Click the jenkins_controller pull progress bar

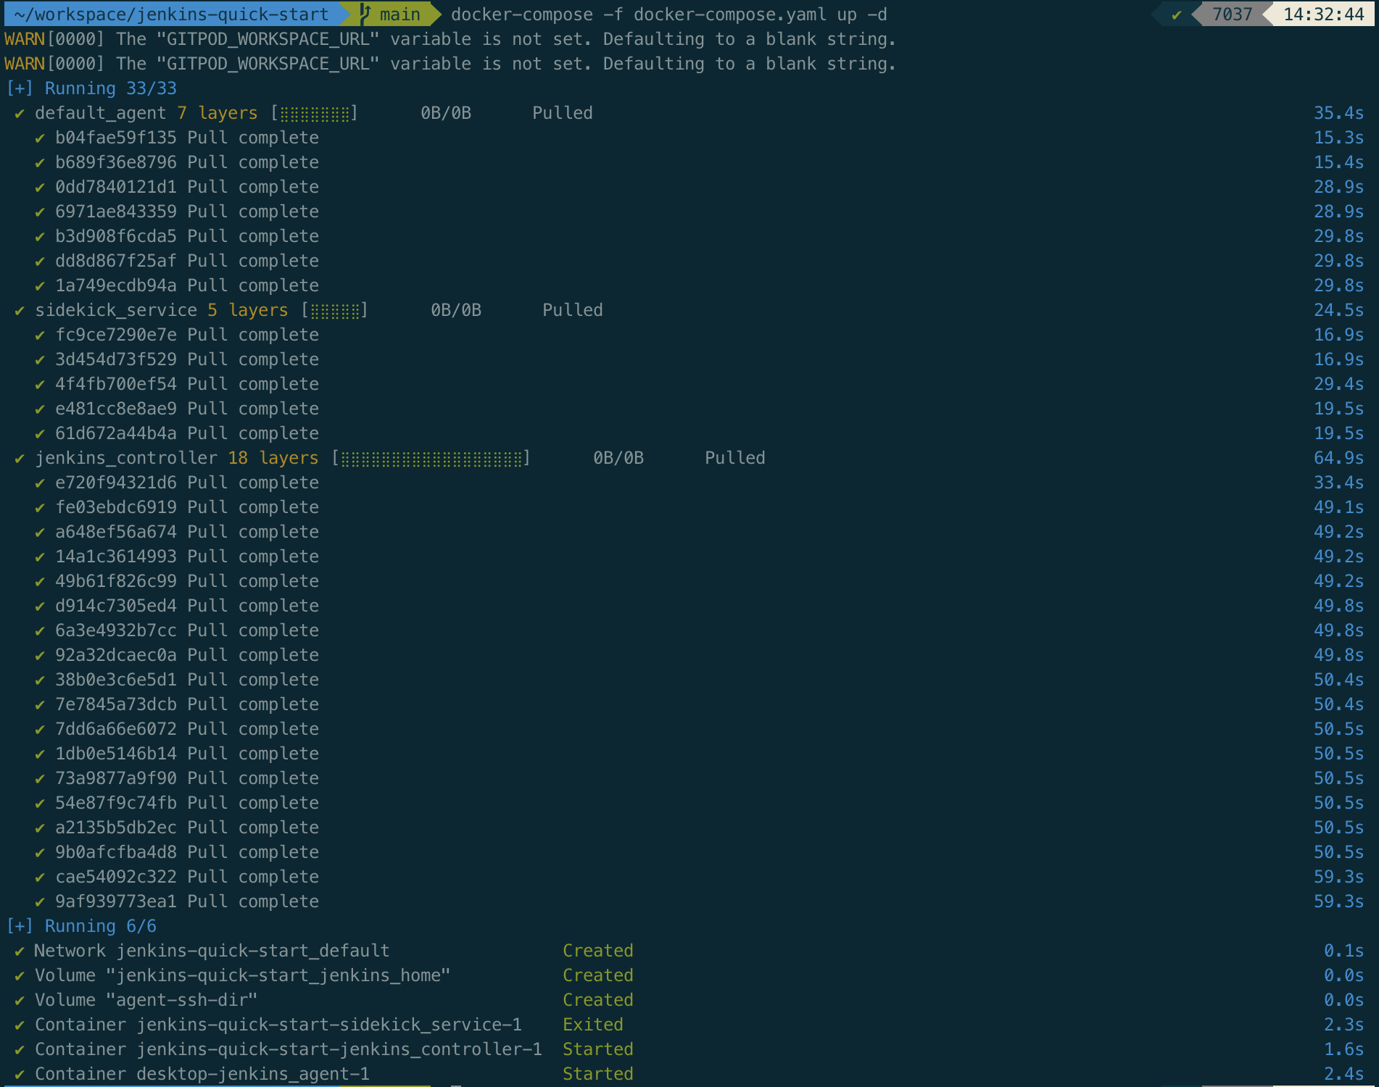click(431, 458)
